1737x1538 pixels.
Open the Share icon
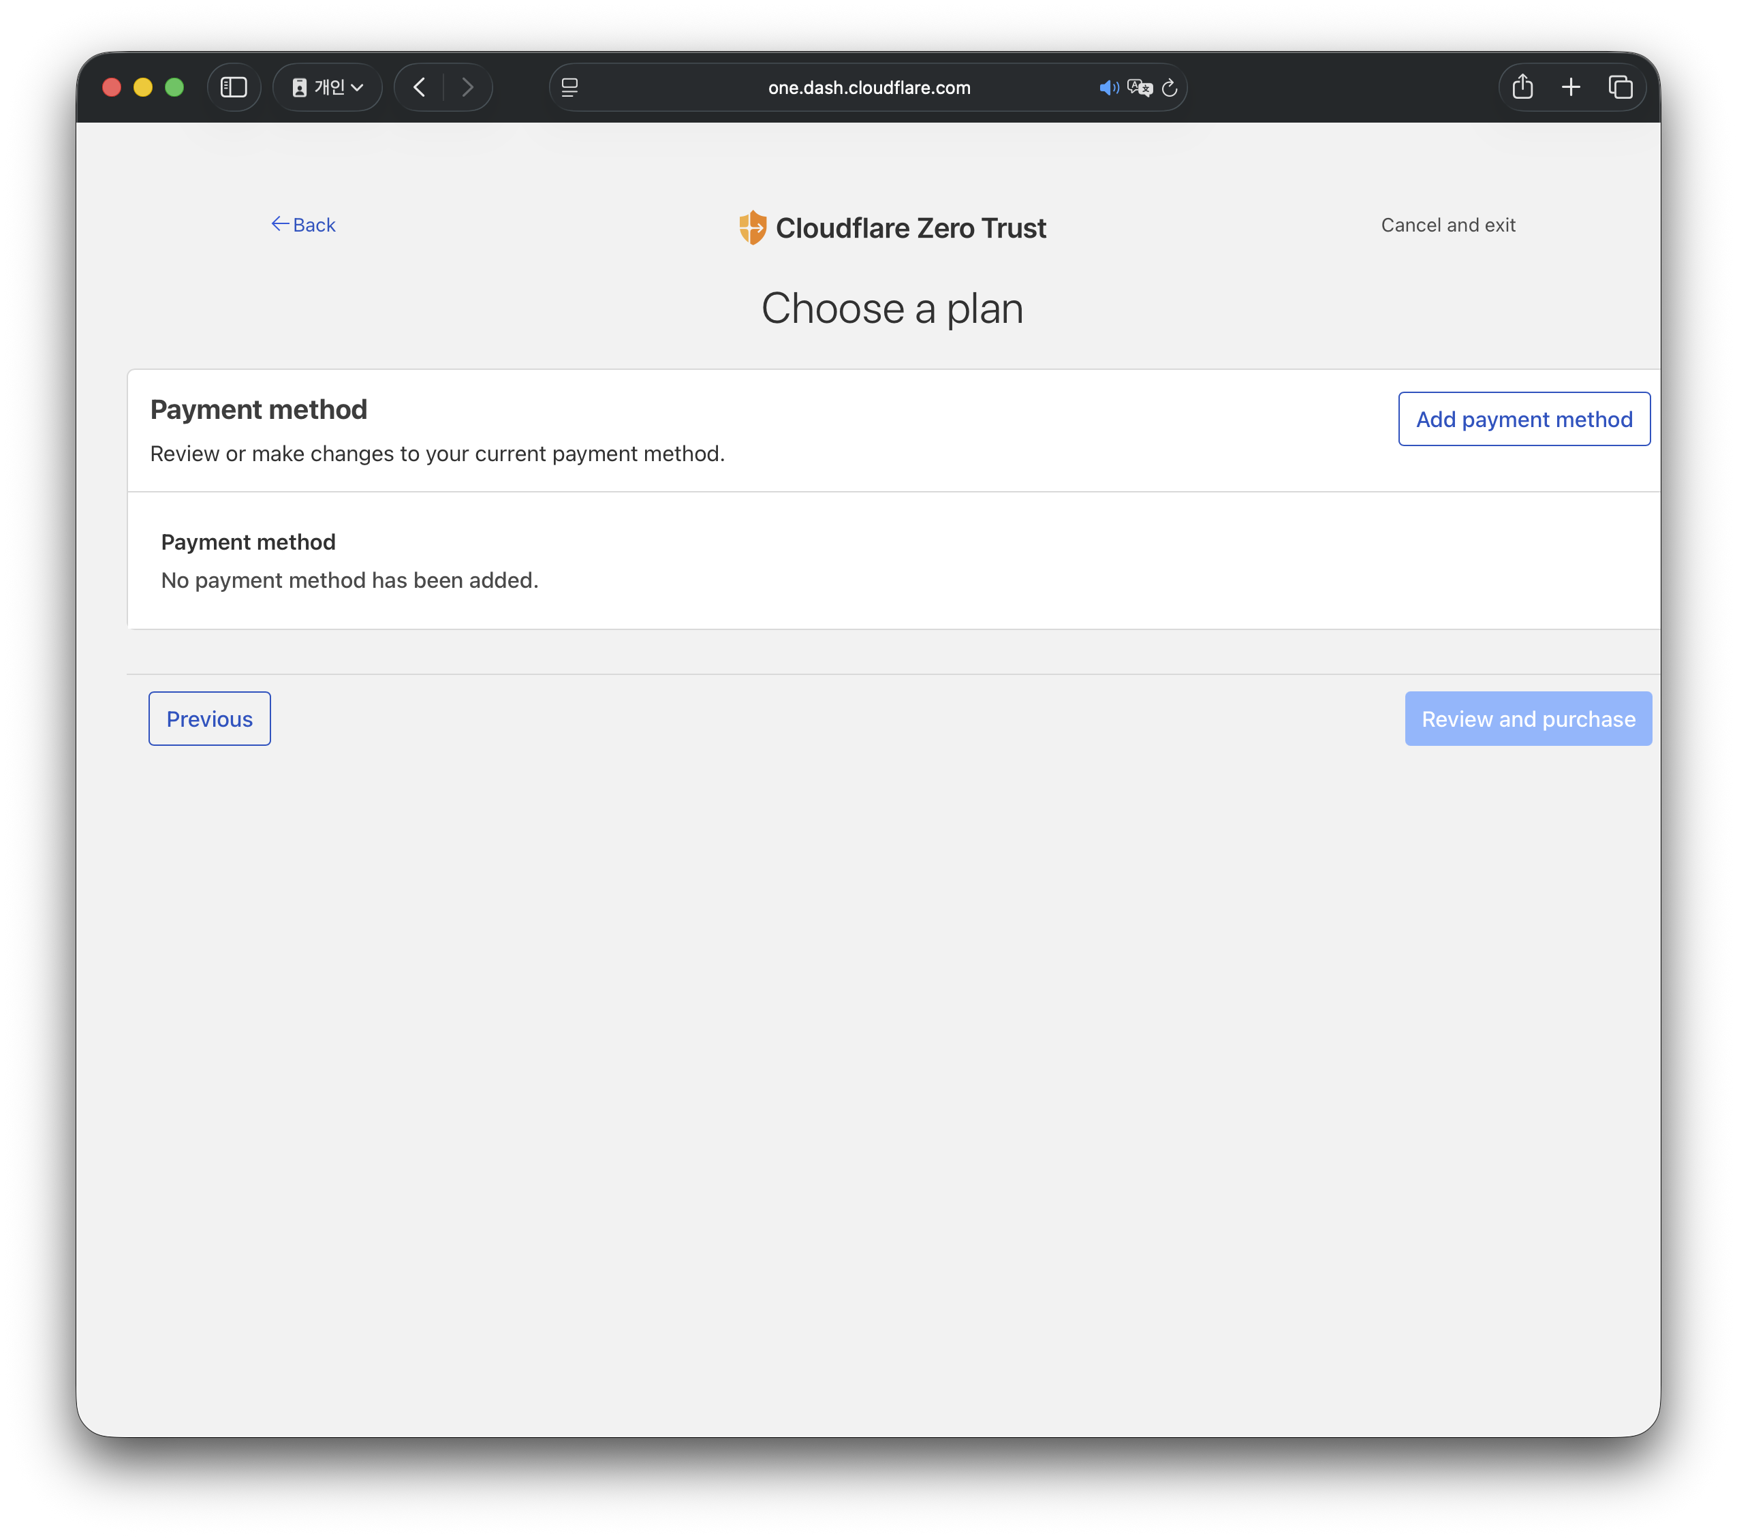(1522, 87)
